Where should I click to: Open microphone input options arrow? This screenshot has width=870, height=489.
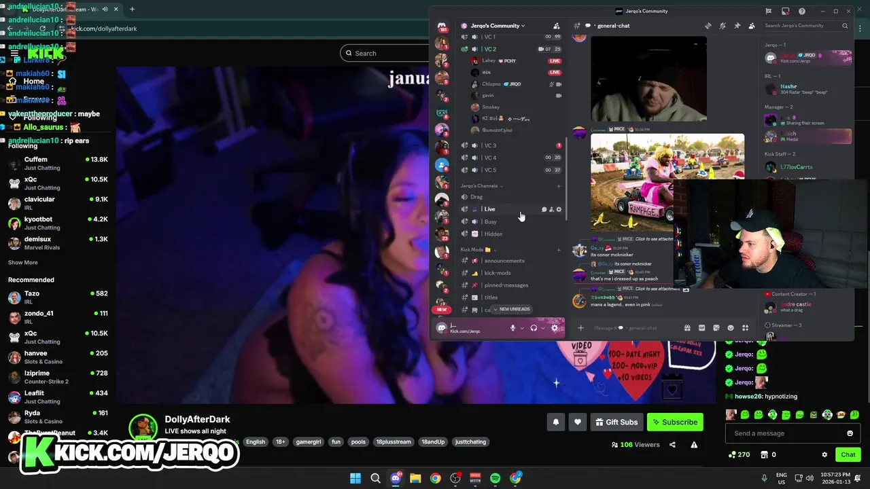(522, 328)
